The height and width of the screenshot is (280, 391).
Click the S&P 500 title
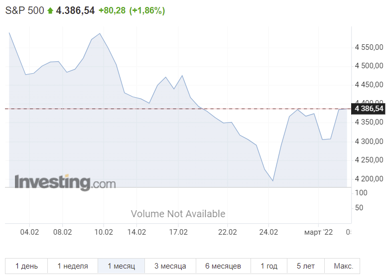25,10
